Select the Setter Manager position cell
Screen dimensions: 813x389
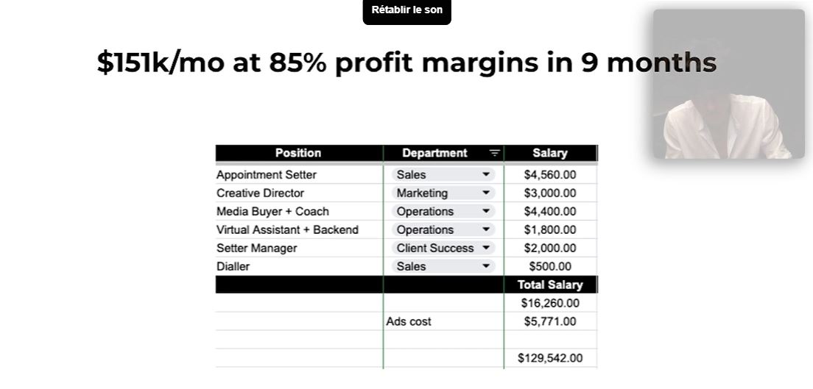pyautogui.click(x=257, y=249)
